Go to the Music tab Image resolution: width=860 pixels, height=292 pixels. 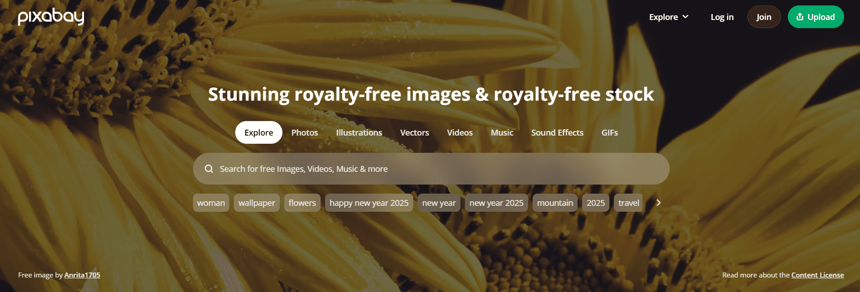502,132
